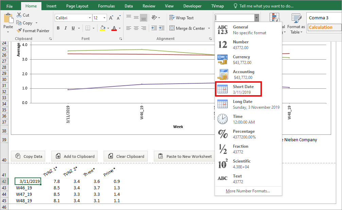Open the font size 12 dropdown

coord(105,18)
